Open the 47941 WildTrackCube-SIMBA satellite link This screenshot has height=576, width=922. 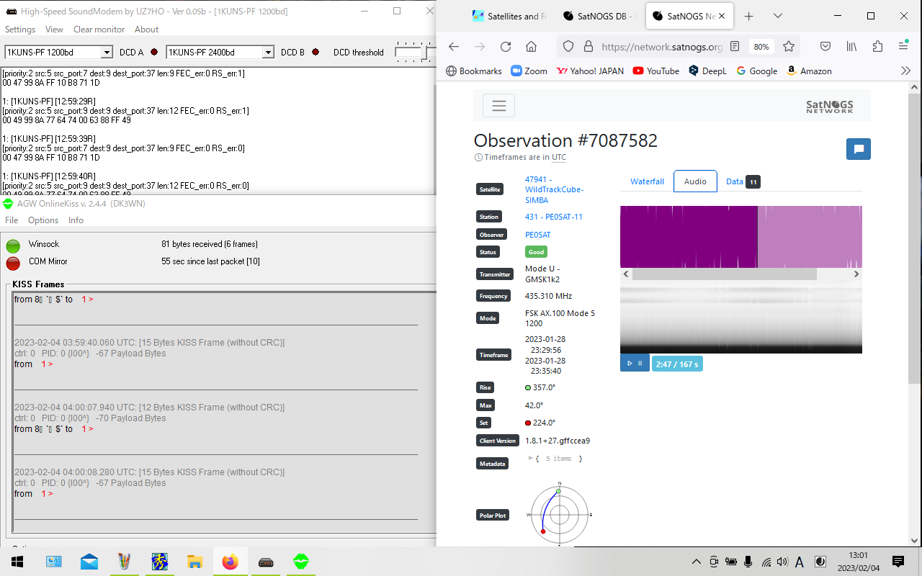pos(554,190)
